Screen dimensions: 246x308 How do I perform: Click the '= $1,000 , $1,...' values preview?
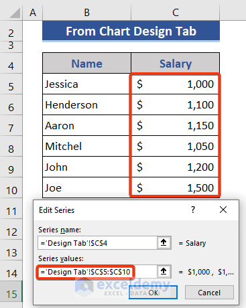[x=206, y=272]
